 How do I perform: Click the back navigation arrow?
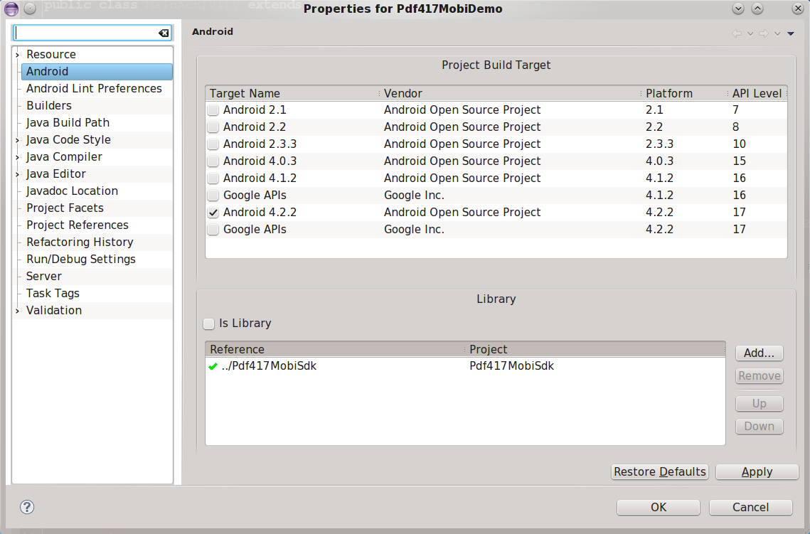point(737,33)
